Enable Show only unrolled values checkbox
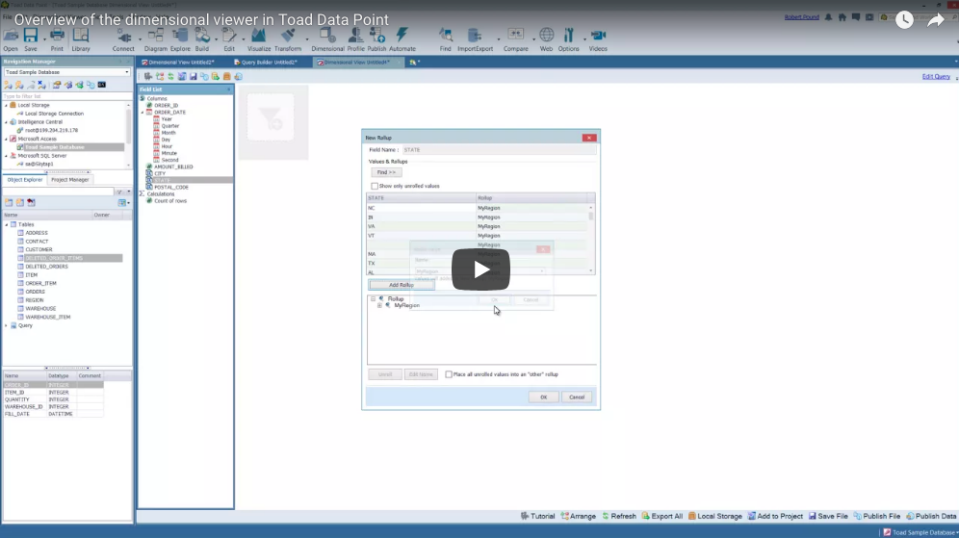Viewport: 959px width, 538px height. coord(375,186)
